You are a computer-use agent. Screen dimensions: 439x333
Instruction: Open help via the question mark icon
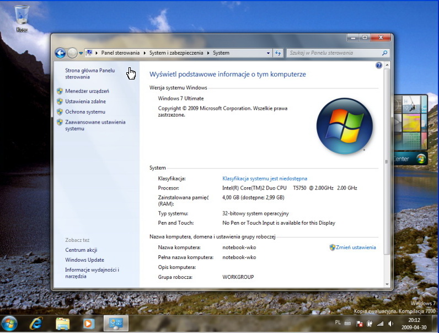(379, 66)
